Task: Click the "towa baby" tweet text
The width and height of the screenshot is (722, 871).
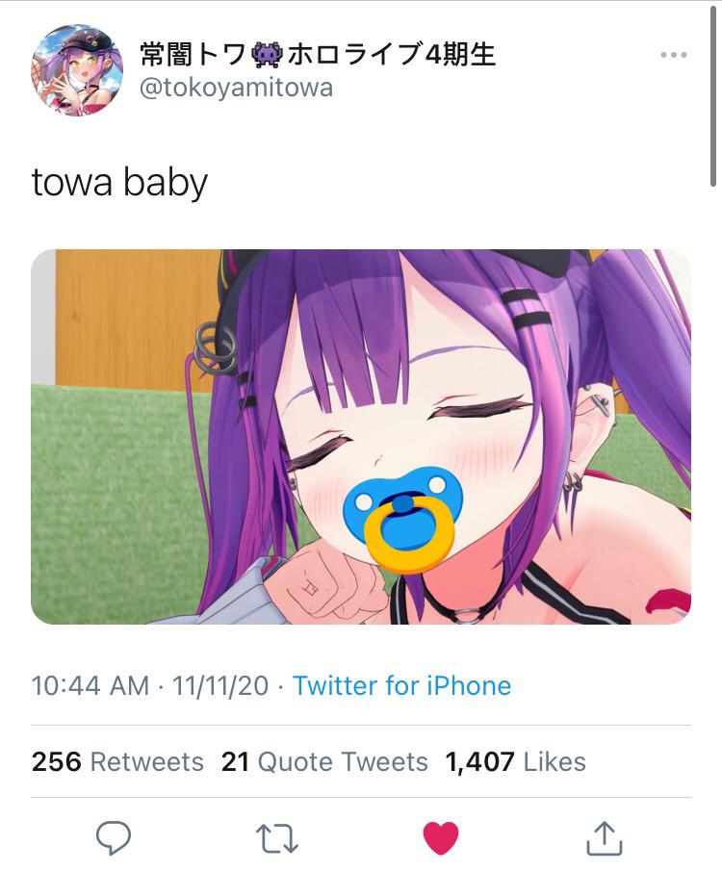Action: (119, 182)
